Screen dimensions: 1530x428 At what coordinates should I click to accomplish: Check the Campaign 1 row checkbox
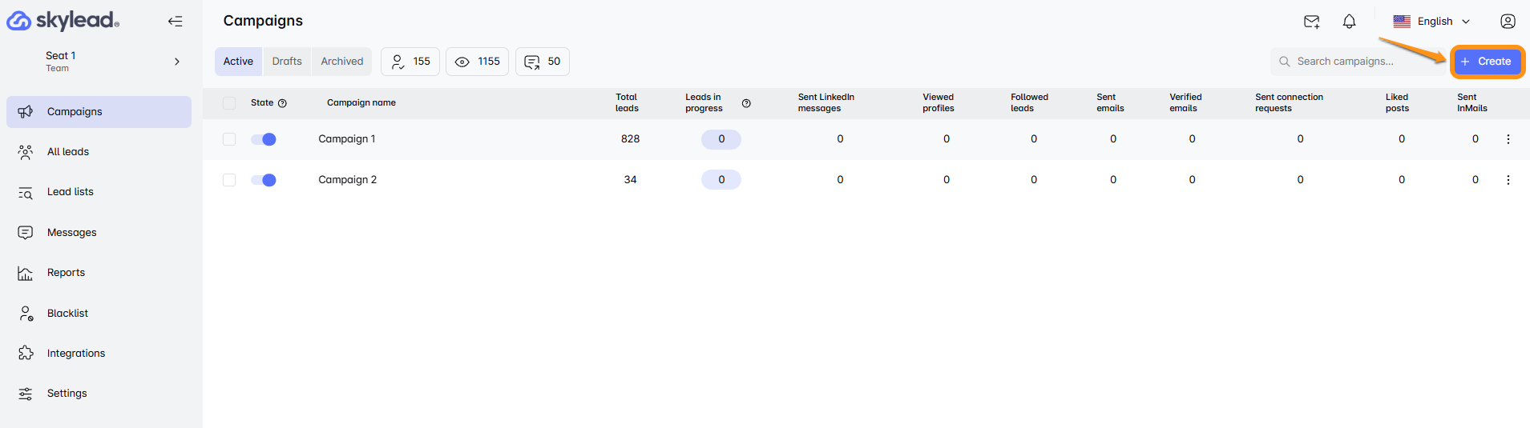tap(229, 139)
